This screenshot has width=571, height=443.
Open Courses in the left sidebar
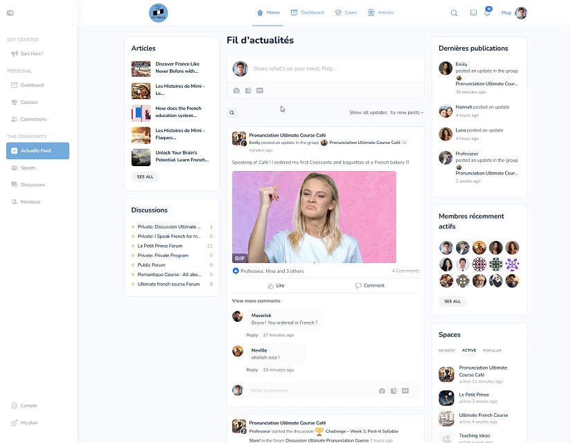click(x=24, y=102)
